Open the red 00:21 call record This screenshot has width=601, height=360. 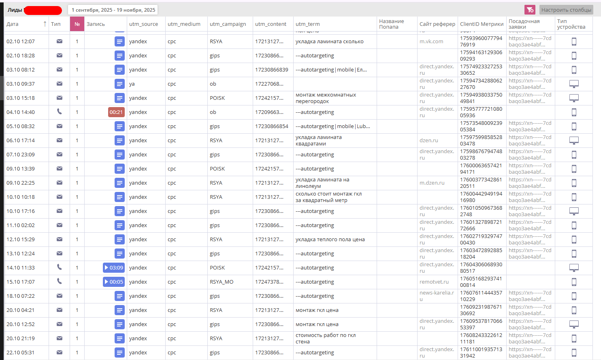(x=116, y=112)
